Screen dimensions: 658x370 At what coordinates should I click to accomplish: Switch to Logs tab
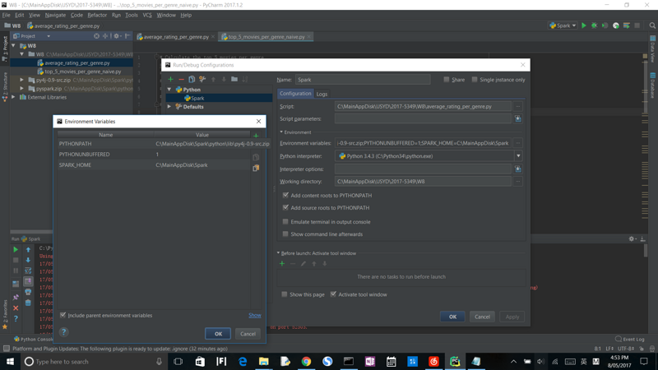click(x=322, y=94)
